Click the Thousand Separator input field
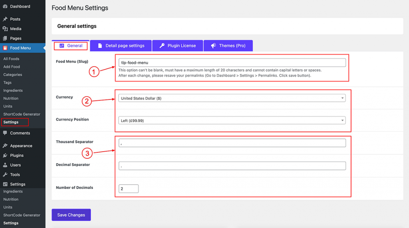This screenshot has height=228, width=409. tap(232, 143)
